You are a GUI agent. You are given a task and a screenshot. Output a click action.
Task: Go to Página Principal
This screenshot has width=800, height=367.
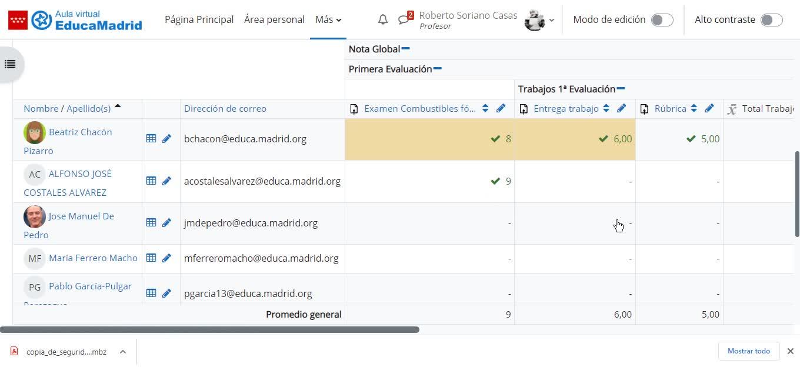coord(199,19)
